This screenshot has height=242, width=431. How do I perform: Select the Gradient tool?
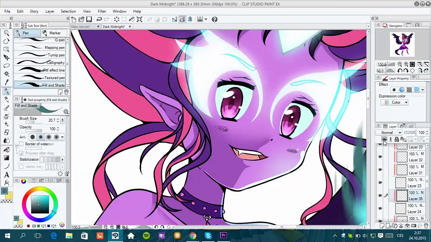pos(6,158)
